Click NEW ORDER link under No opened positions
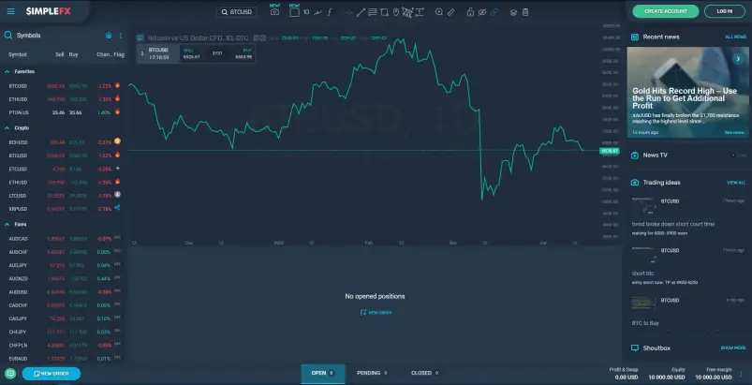The image size is (752, 385). 376,313
